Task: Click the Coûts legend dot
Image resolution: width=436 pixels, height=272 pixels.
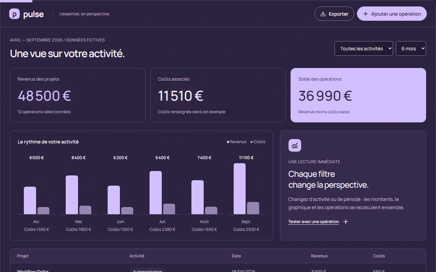Action: pos(251,142)
